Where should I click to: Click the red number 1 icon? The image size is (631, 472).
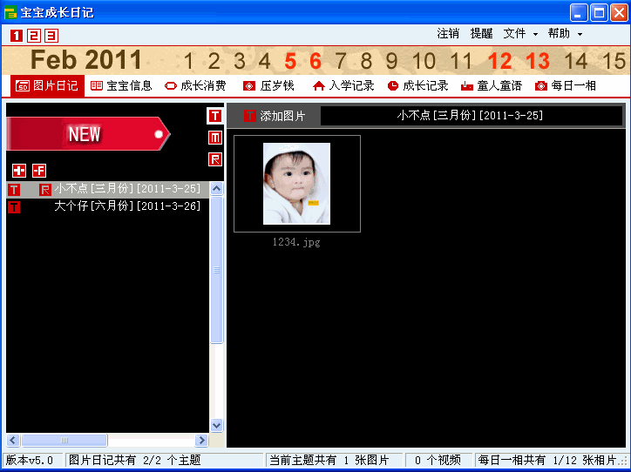click(x=17, y=36)
